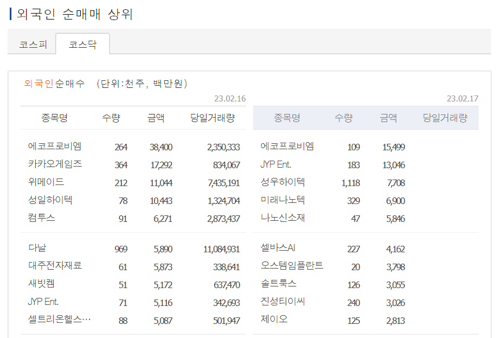Open 카카오게임즈 stock link
496x338 pixels.
55,164
